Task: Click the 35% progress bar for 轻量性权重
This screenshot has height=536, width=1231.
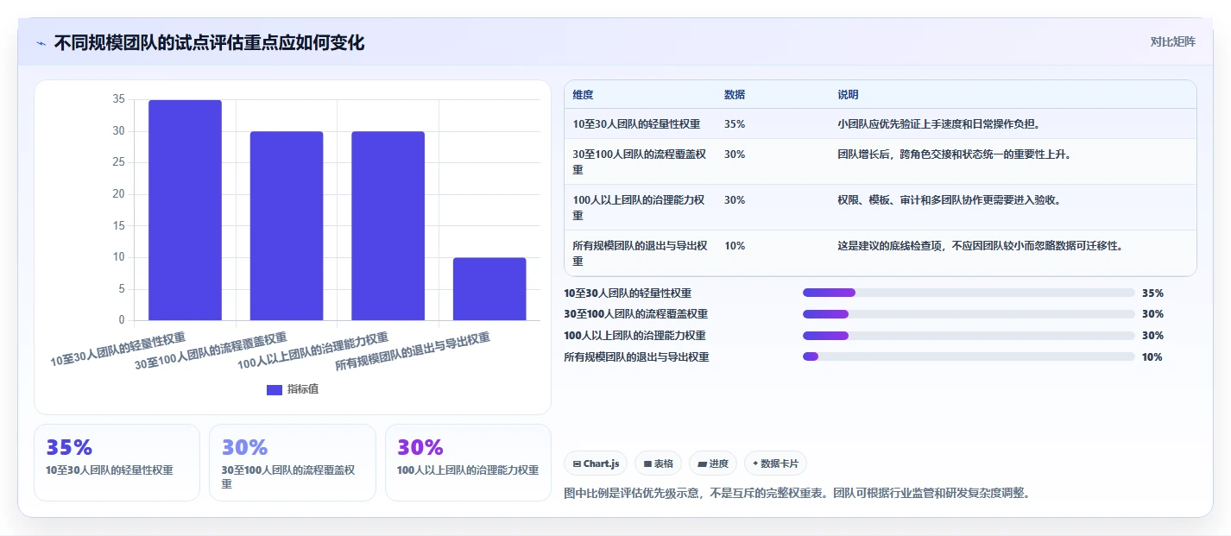Action: (969, 293)
